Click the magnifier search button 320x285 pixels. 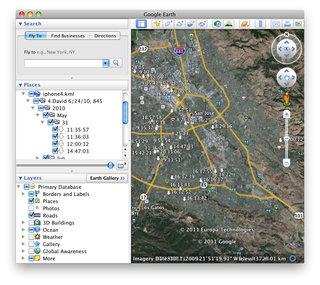click(116, 63)
